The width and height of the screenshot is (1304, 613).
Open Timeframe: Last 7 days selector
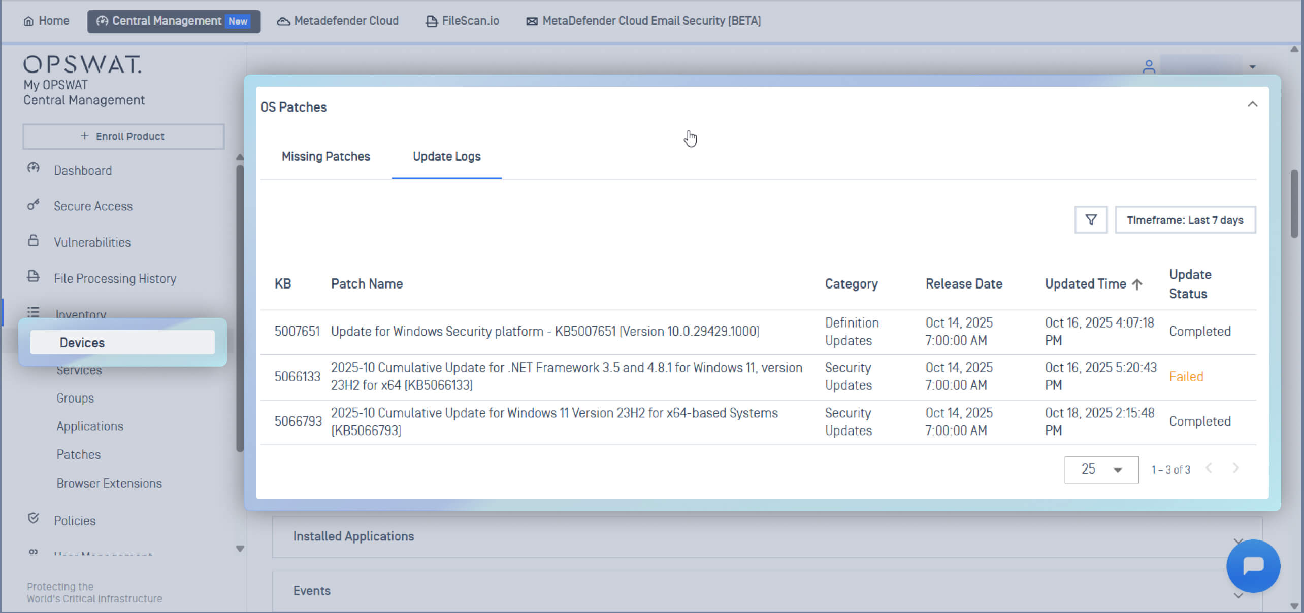coord(1185,220)
